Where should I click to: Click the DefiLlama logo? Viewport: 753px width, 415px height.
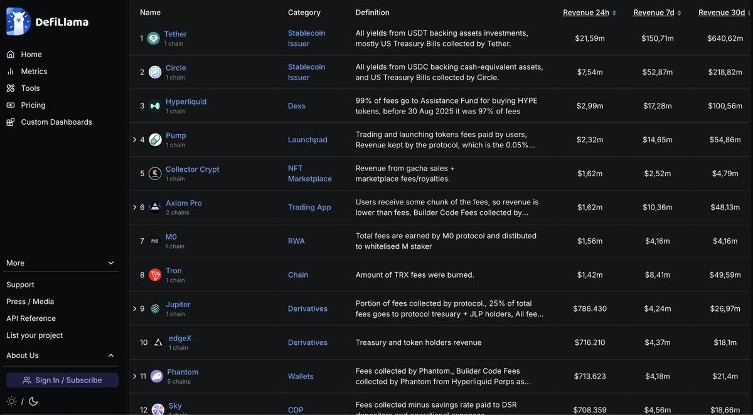pos(47,21)
